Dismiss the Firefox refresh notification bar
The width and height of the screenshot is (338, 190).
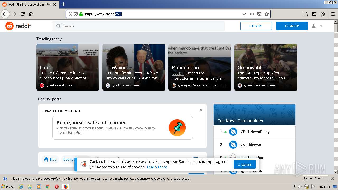(x=332, y=179)
